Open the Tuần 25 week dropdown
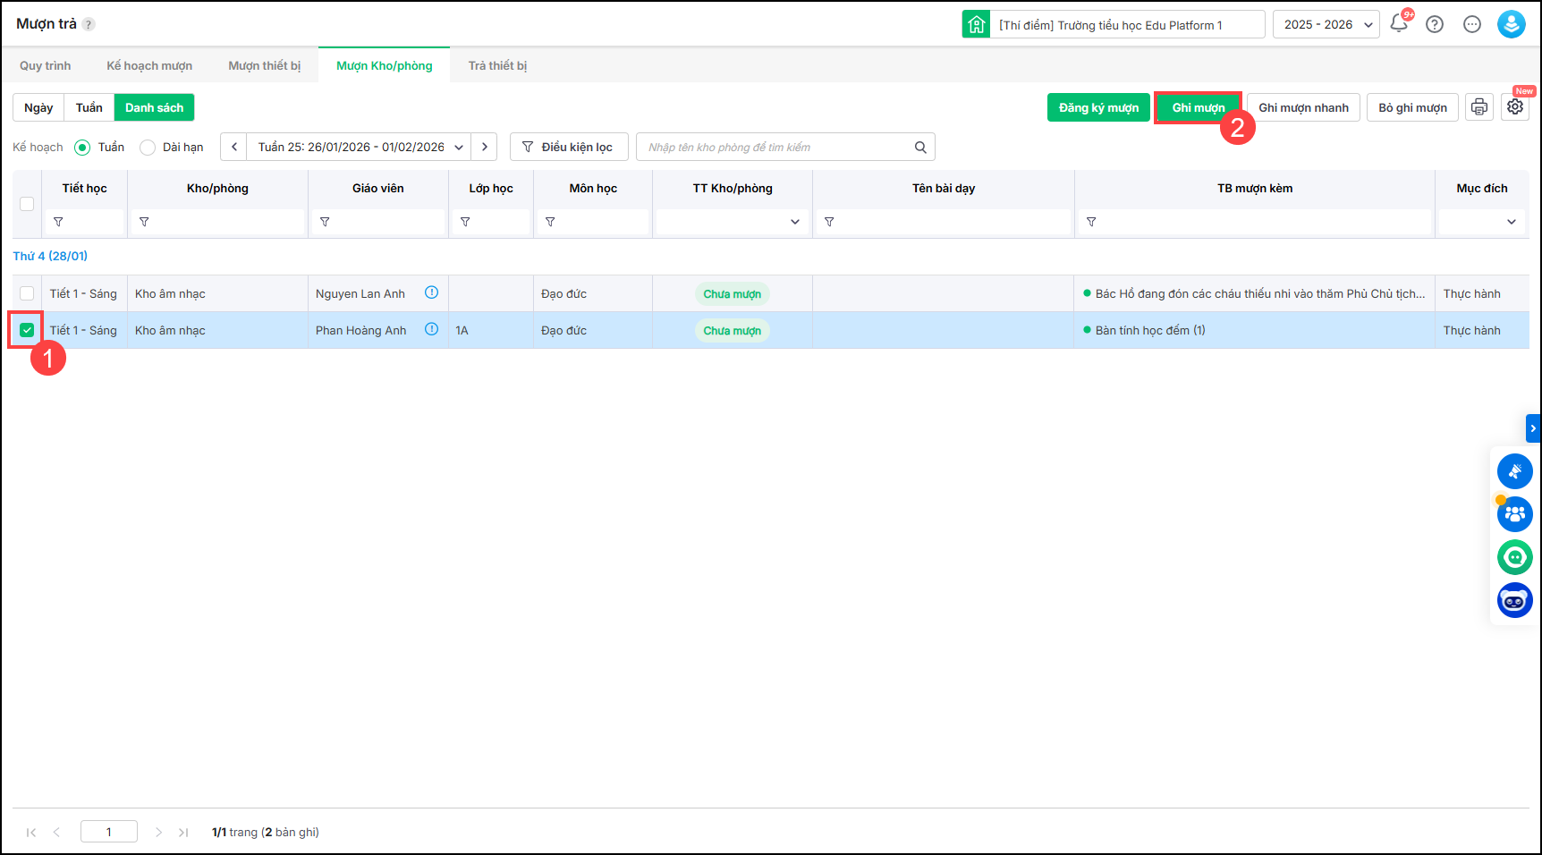 pyautogui.click(x=359, y=147)
